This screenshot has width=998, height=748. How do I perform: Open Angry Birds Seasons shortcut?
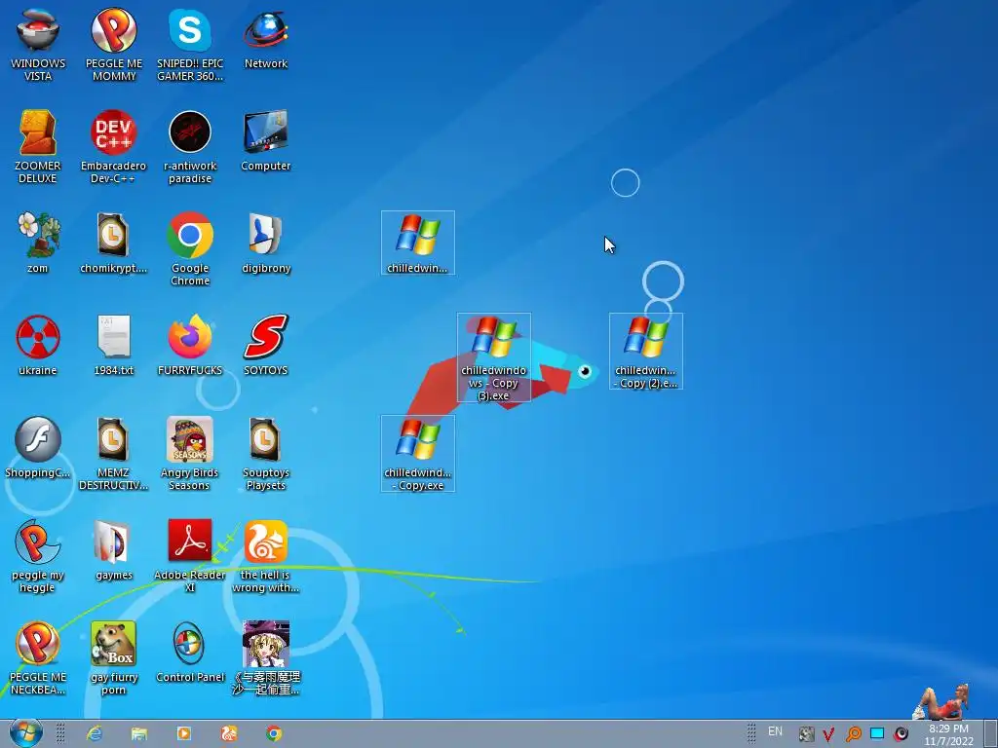coord(190,454)
